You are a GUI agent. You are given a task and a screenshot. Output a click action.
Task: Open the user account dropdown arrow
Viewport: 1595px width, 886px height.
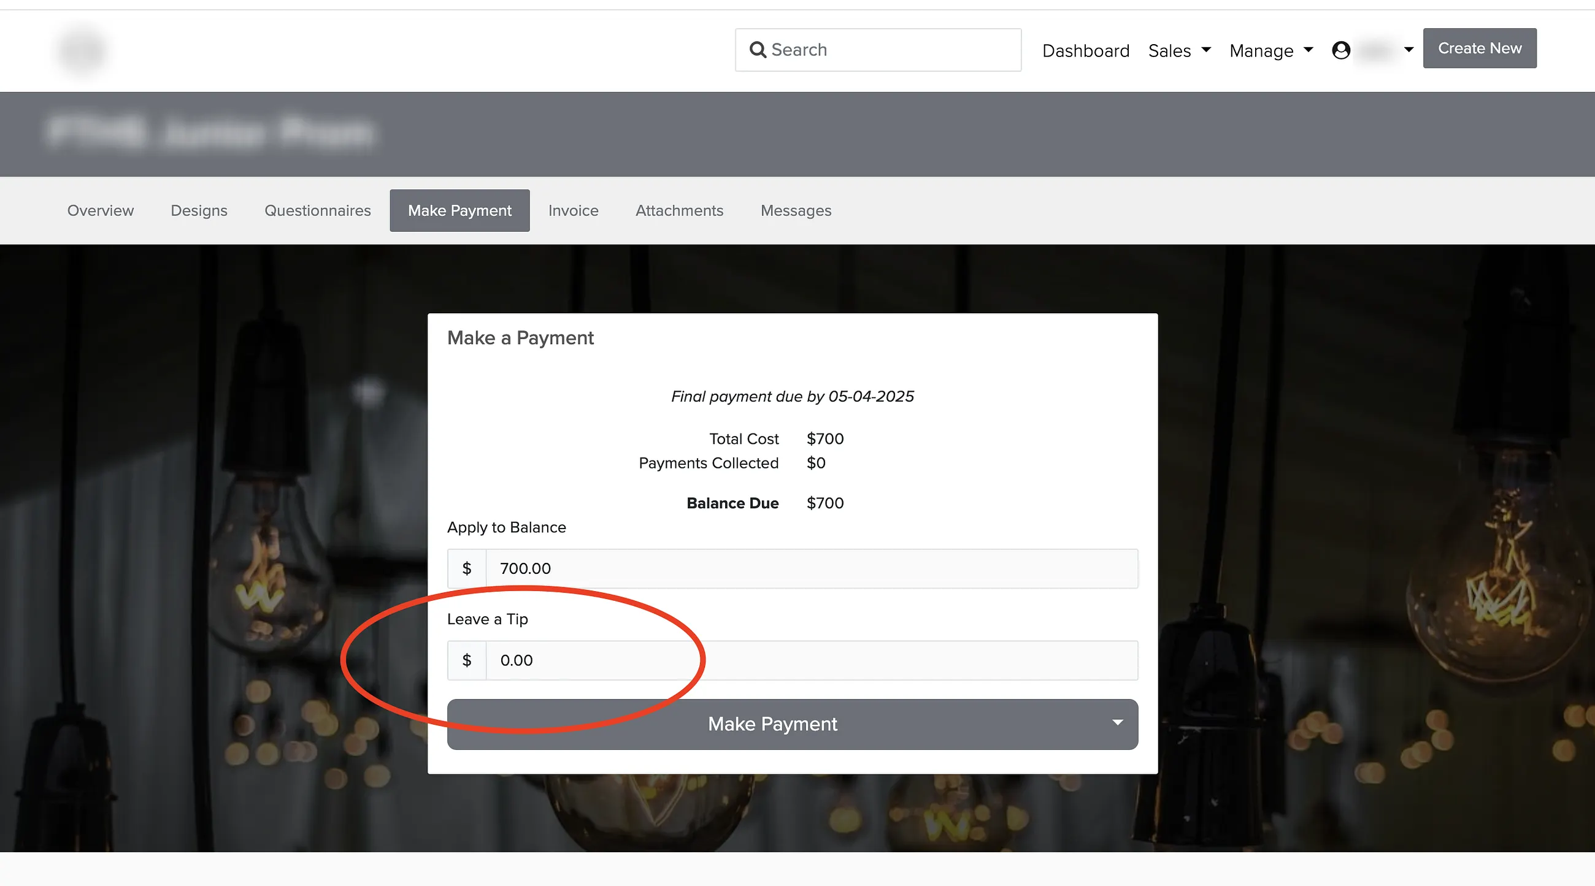[1409, 50]
